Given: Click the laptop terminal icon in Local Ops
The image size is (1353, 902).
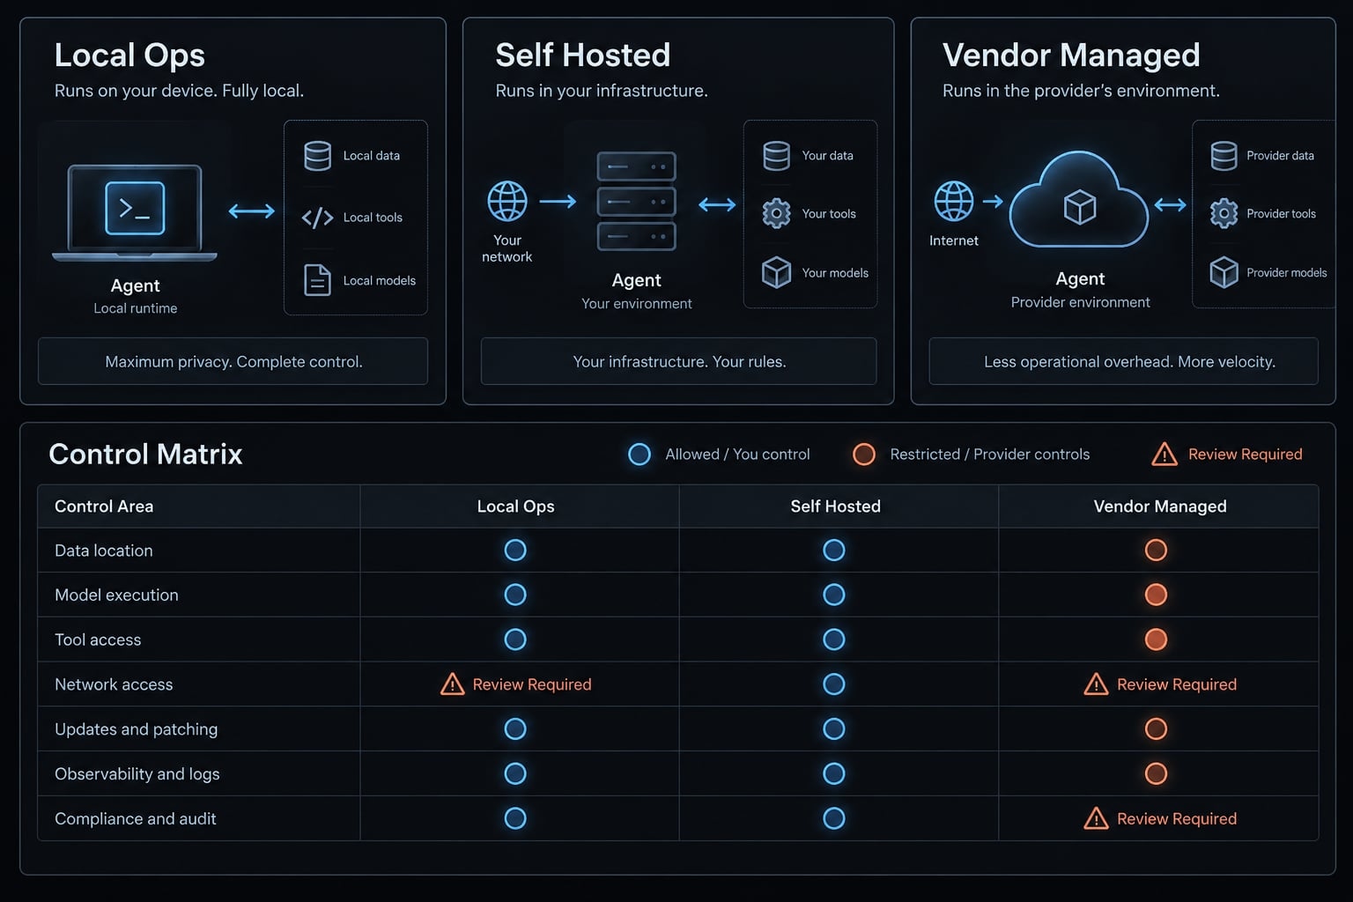Looking at the screenshot, I should coord(135,212).
